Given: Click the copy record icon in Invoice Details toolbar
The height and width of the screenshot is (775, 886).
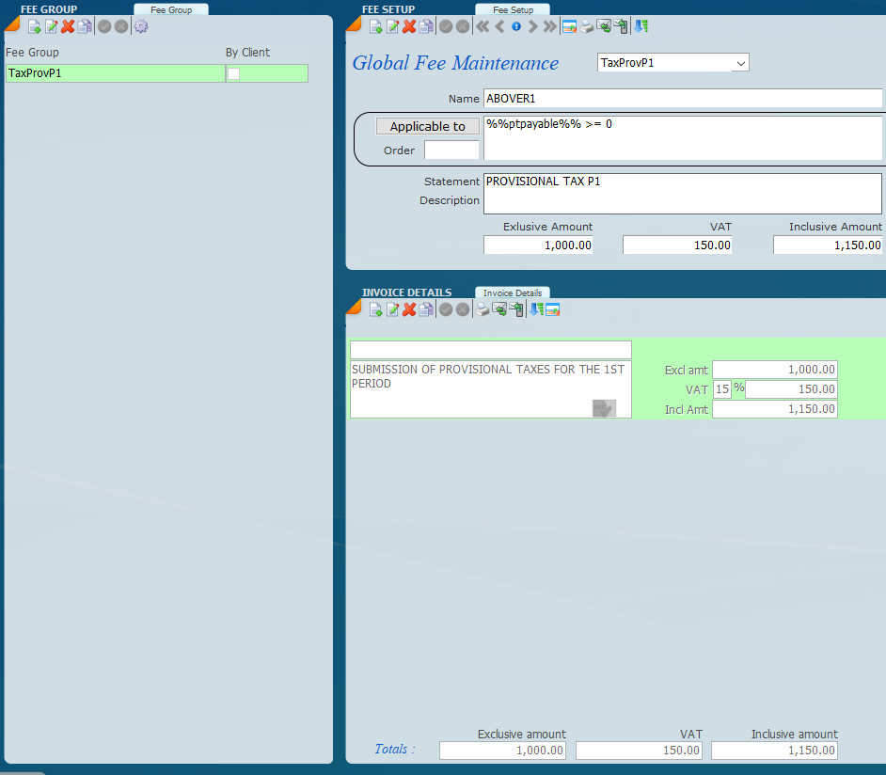Looking at the screenshot, I should pyautogui.click(x=426, y=309).
